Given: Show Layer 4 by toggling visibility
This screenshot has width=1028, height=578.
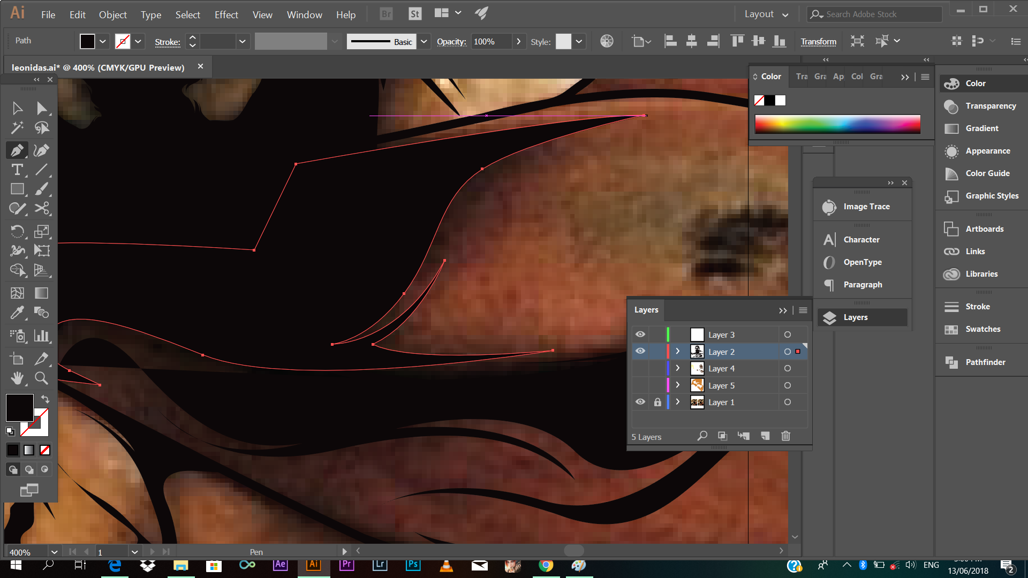Looking at the screenshot, I should point(640,369).
